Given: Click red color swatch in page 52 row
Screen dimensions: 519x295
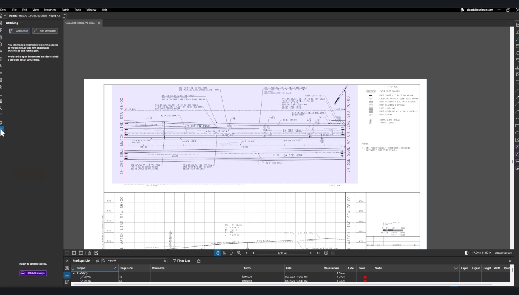Looking at the screenshot, I should tap(365, 277).
